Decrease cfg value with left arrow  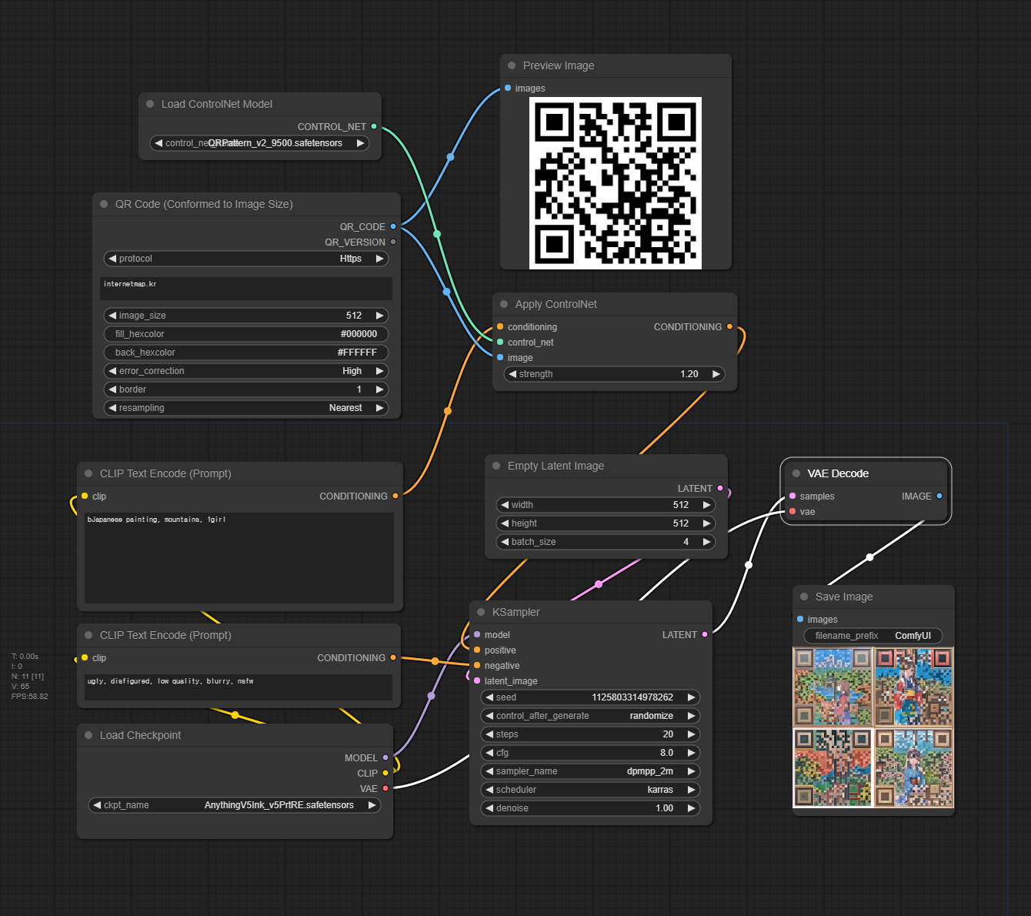pyautogui.click(x=489, y=753)
